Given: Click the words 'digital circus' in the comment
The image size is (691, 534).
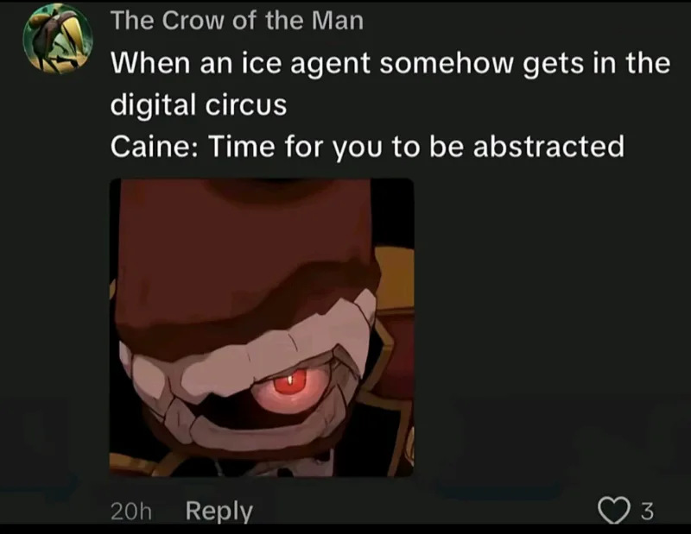Looking at the screenshot, I should [x=199, y=105].
